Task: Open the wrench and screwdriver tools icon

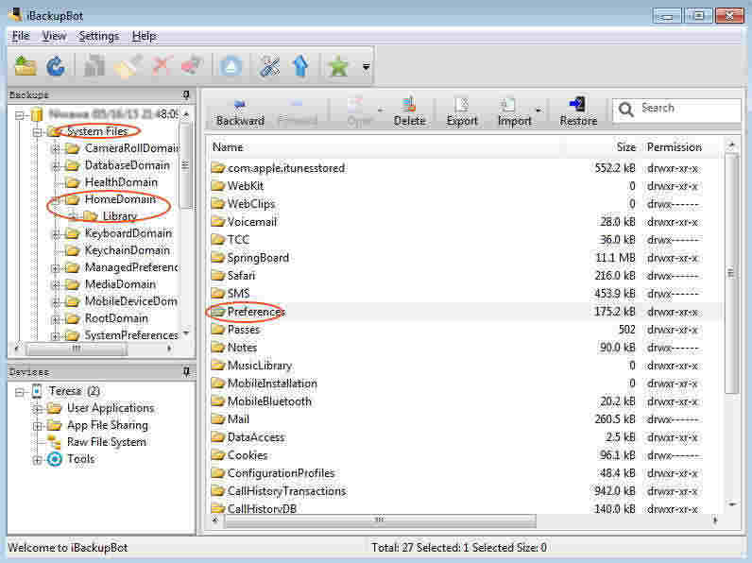Action: point(270,66)
